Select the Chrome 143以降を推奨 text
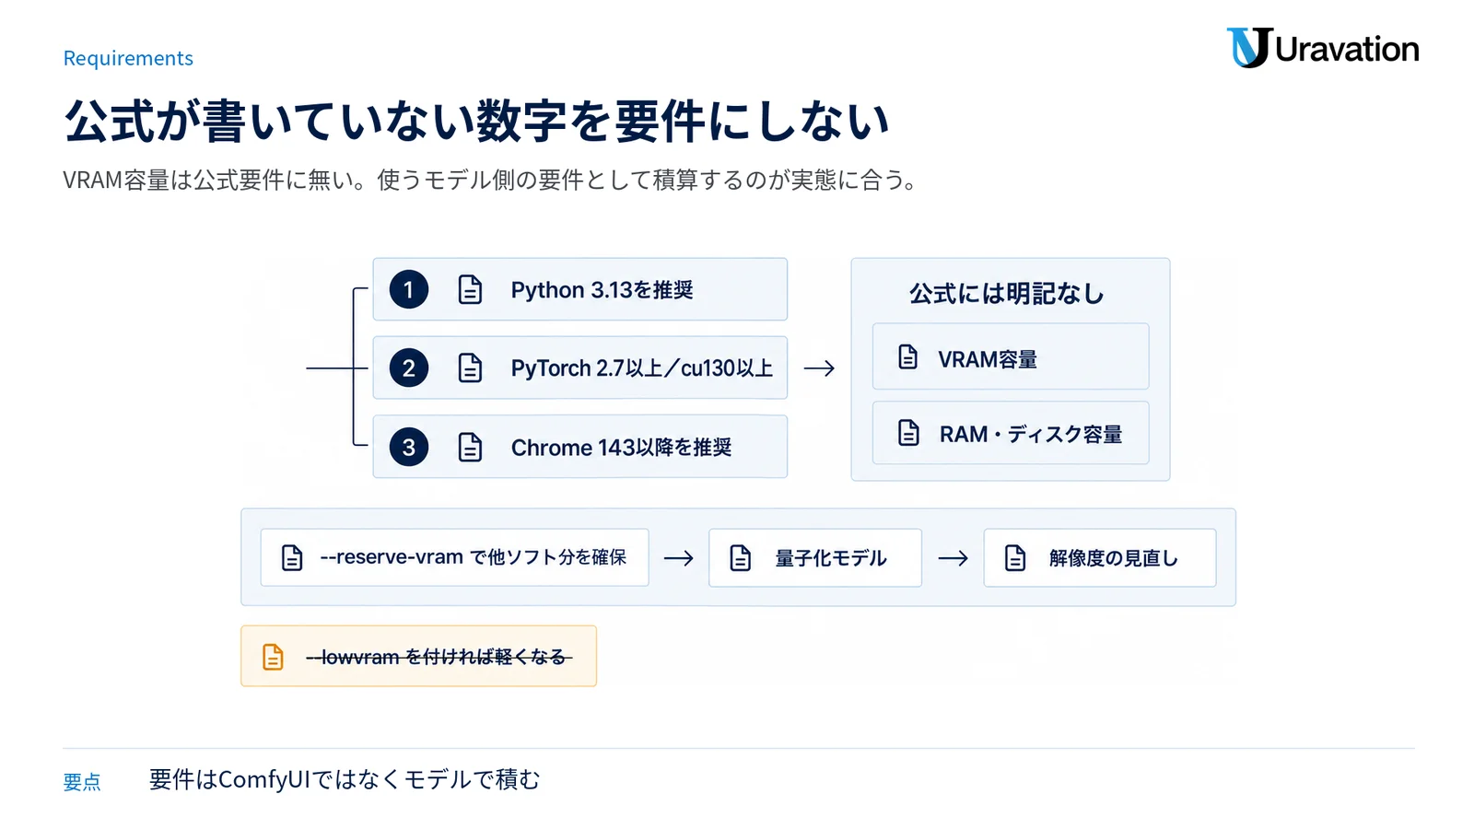 tap(621, 448)
